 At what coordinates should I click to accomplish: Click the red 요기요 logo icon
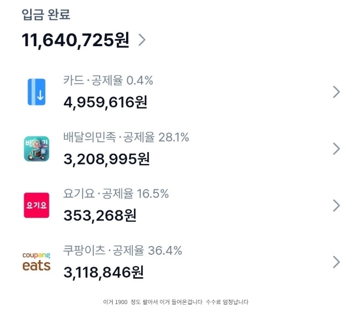pyautogui.click(x=36, y=206)
